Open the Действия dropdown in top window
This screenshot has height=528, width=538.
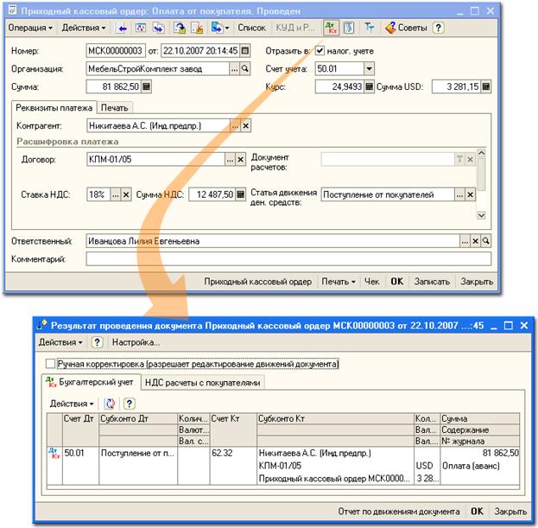pos(83,28)
